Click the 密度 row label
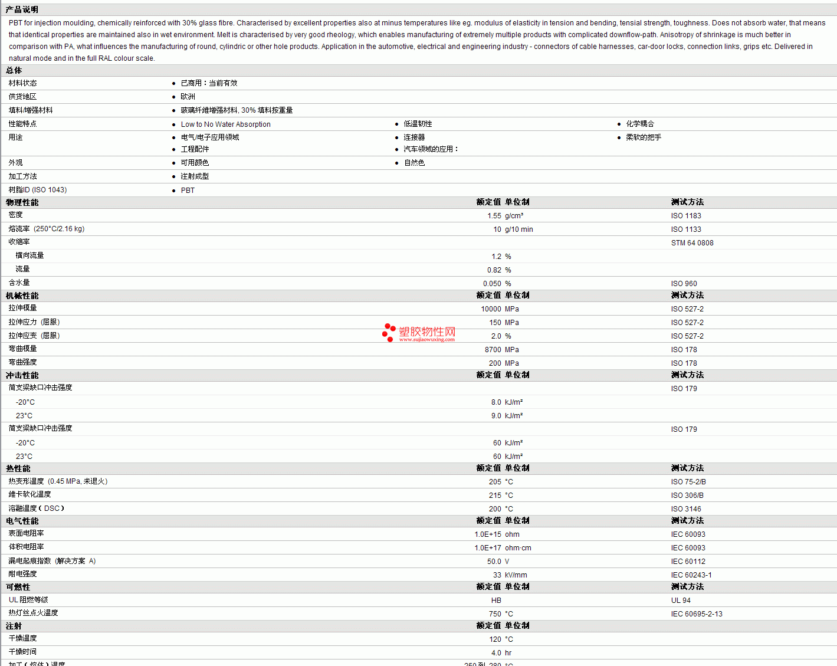 pyautogui.click(x=15, y=215)
